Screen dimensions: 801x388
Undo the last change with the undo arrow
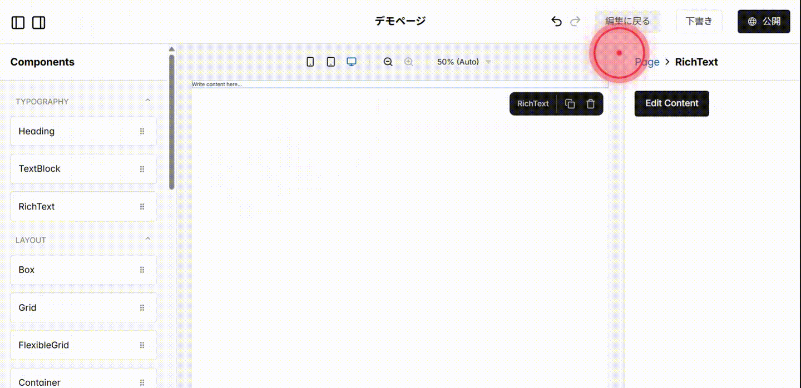tap(556, 21)
